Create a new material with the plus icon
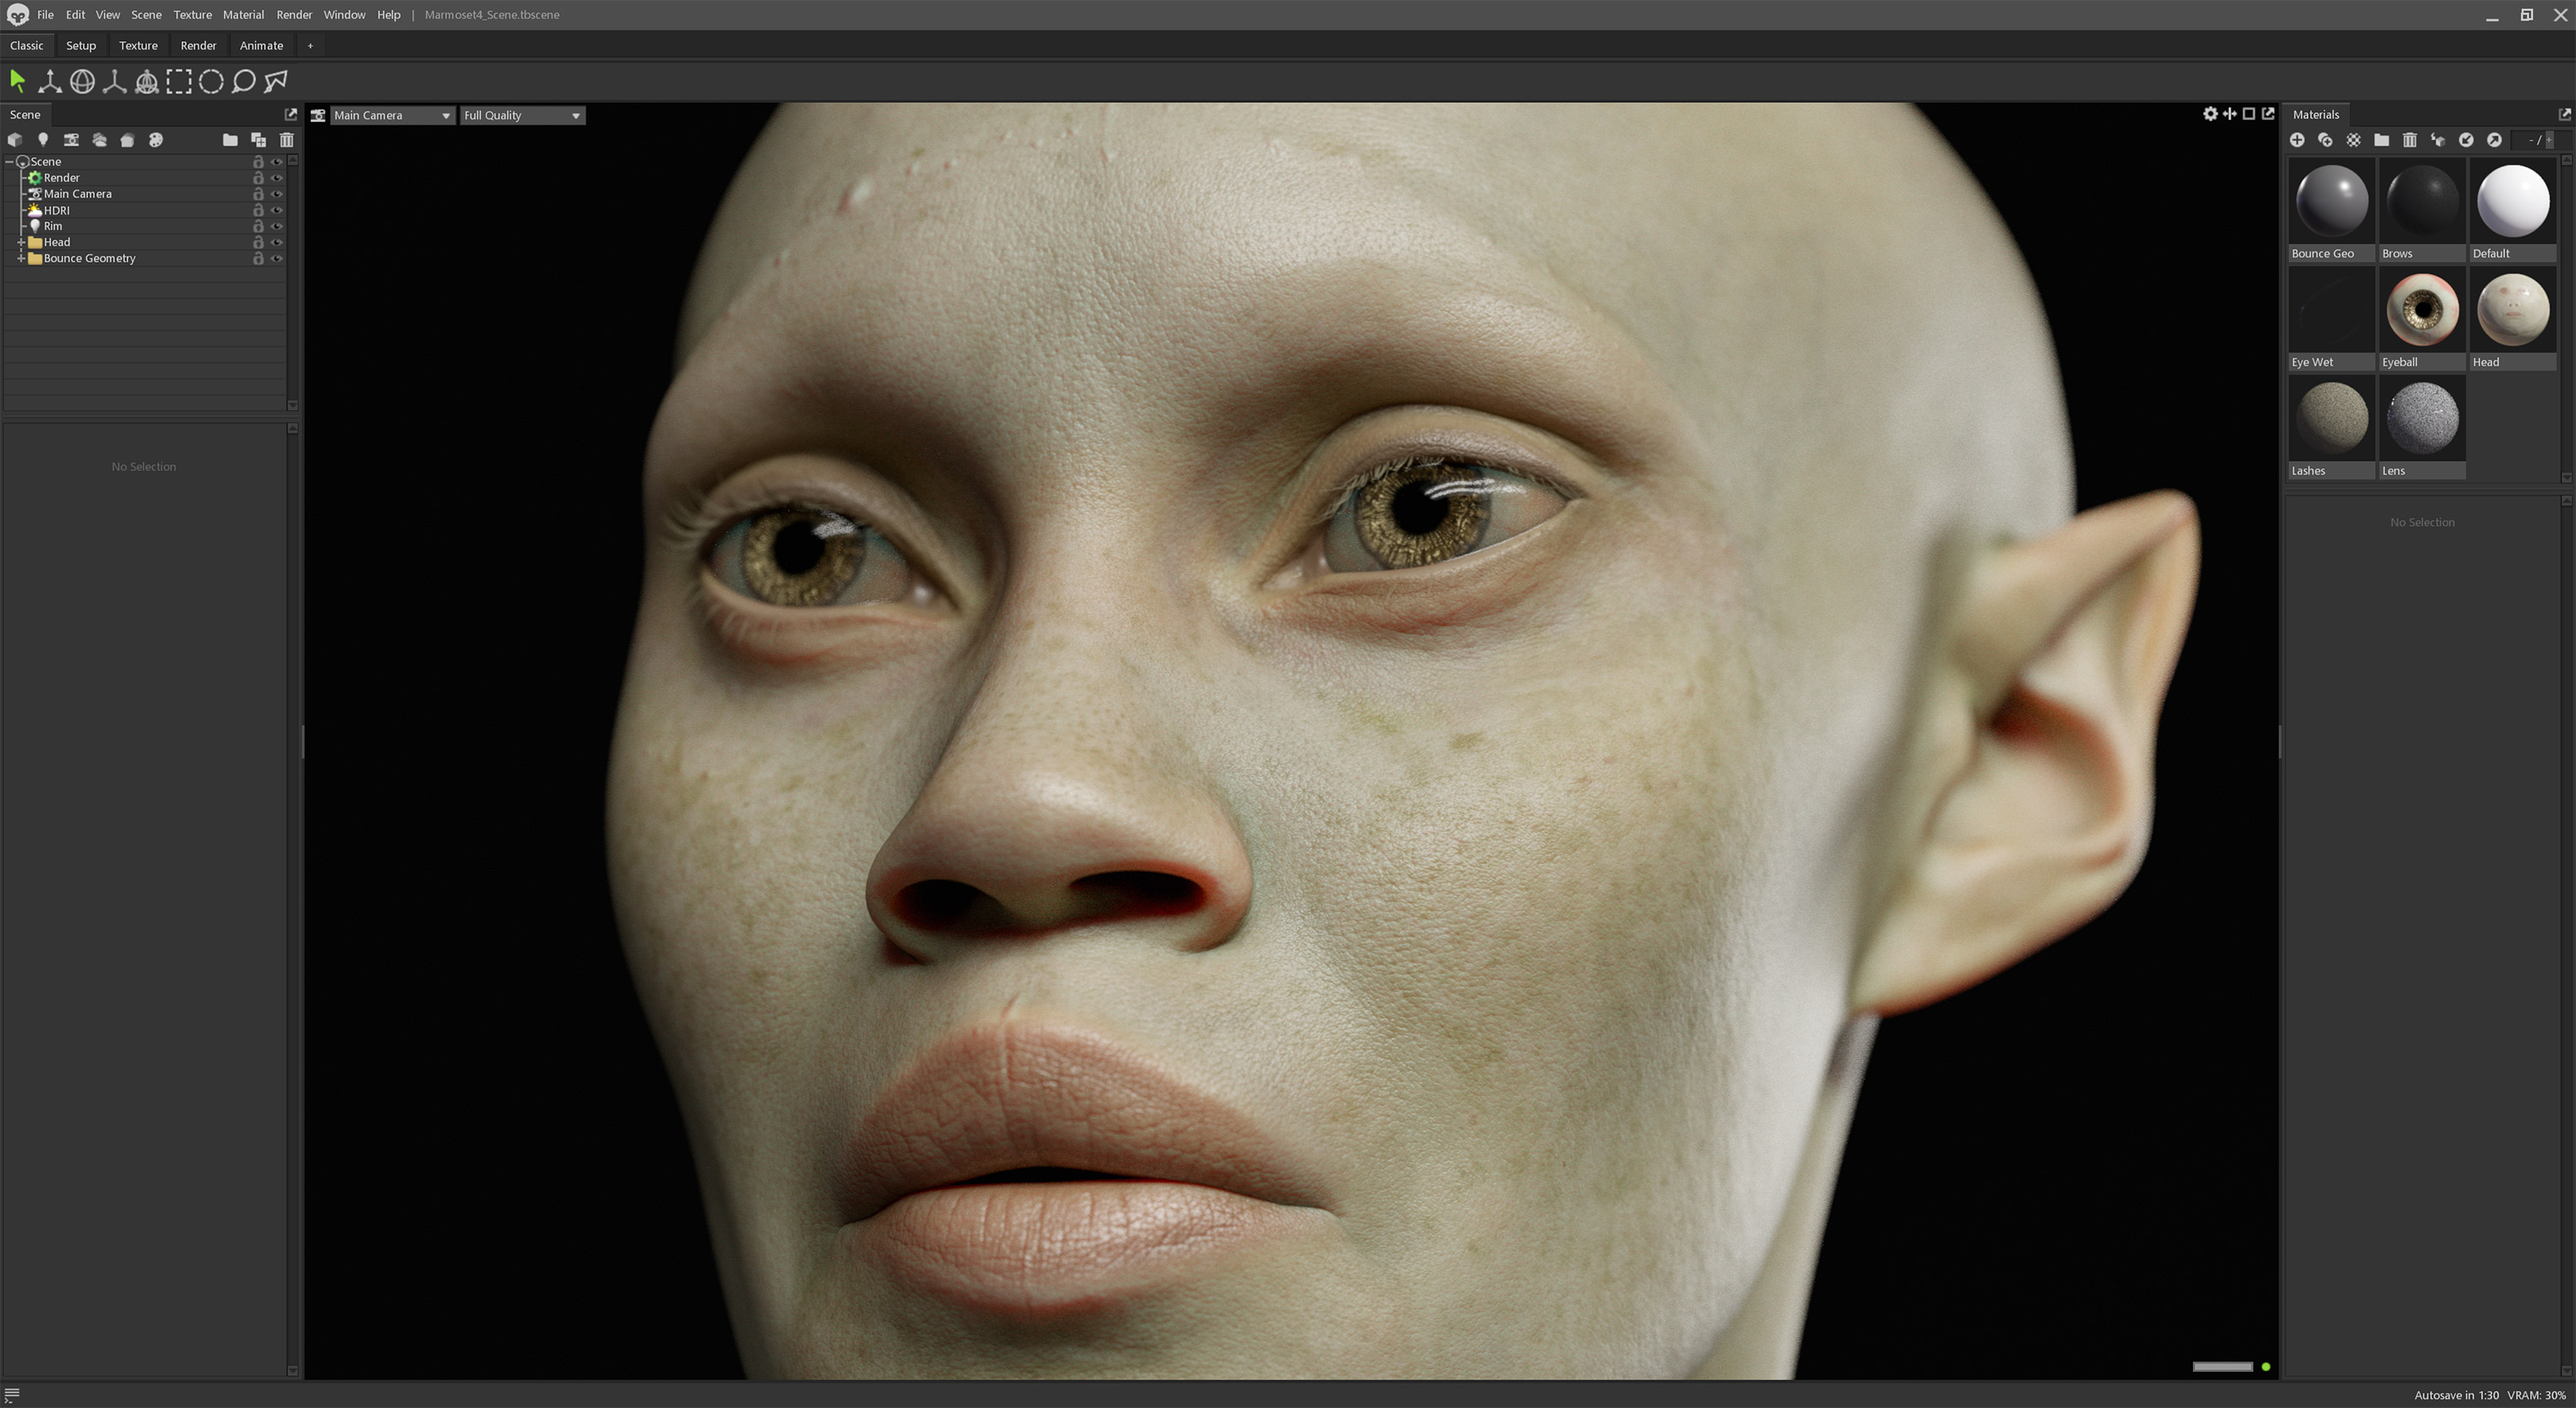The image size is (2576, 1408). pyautogui.click(x=2298, y=140)
